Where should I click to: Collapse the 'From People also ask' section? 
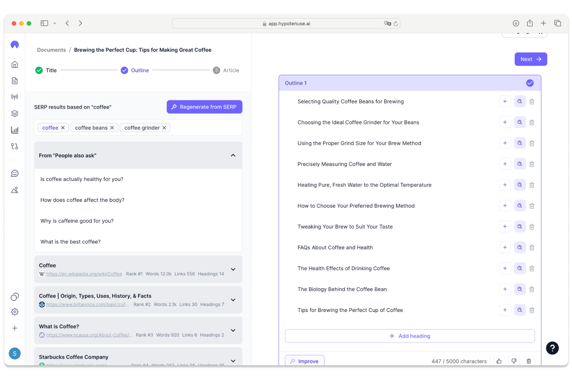(x=233, y=155)
